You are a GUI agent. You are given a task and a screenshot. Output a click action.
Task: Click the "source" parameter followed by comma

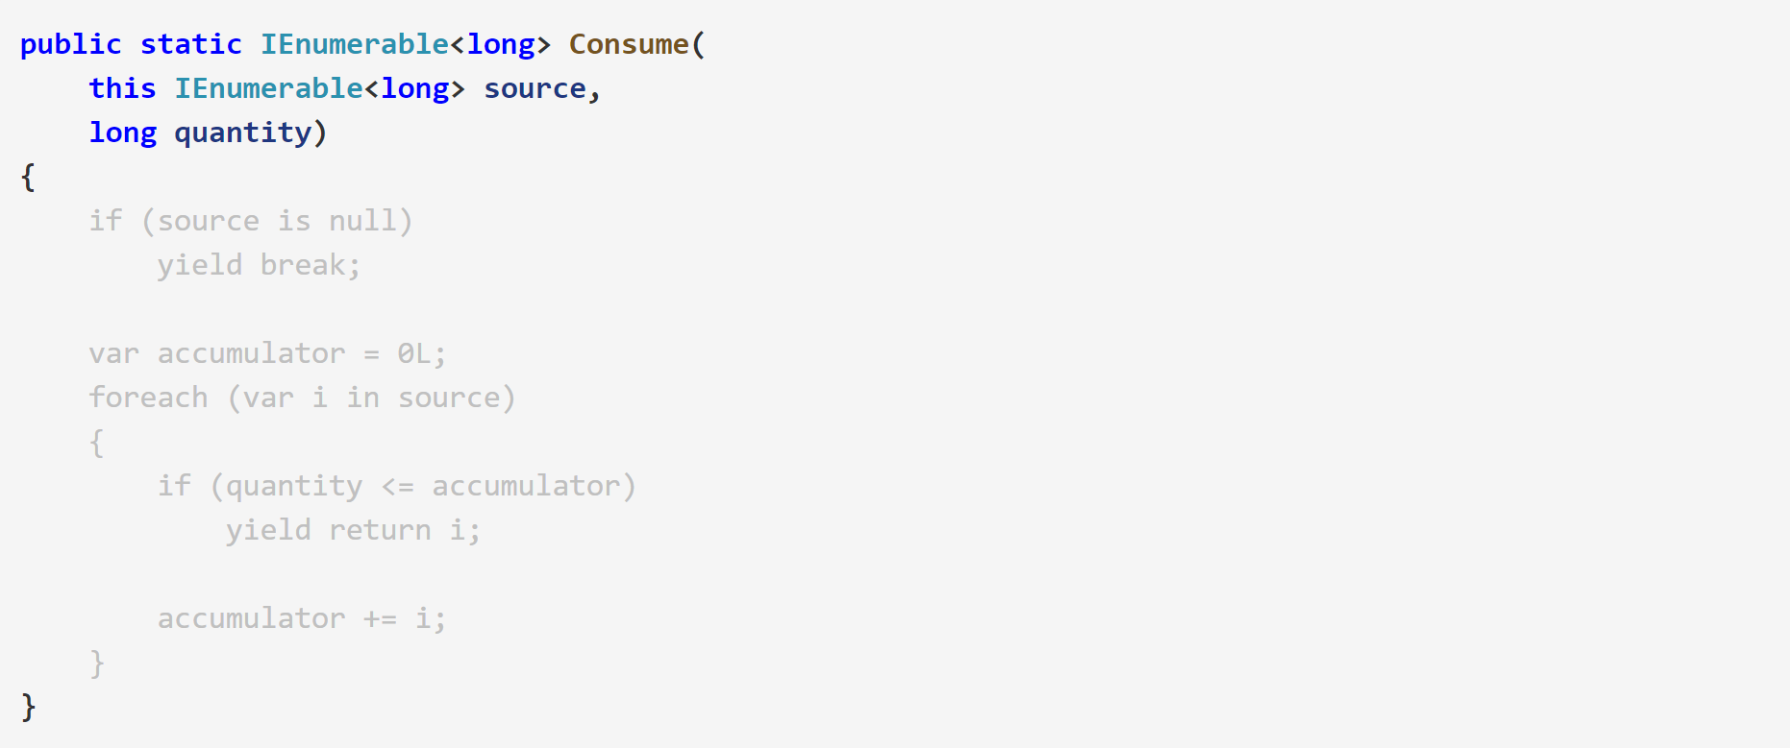tap(535, 88)
